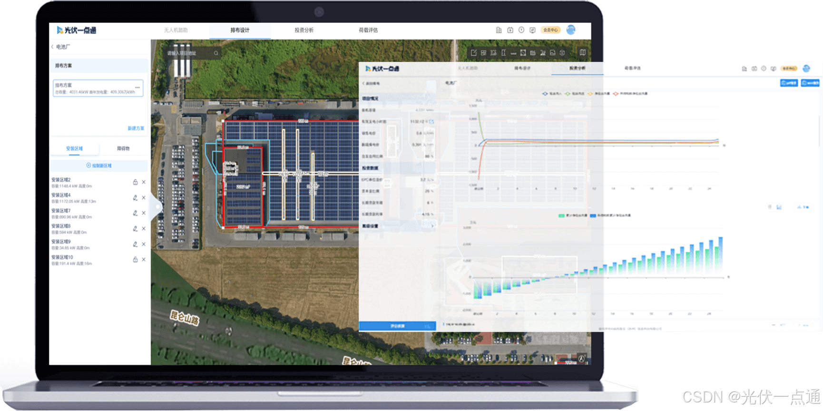Screen dimensions: 823x411
Task: Select the 安装区域10 list row
Action: (99, 260)
